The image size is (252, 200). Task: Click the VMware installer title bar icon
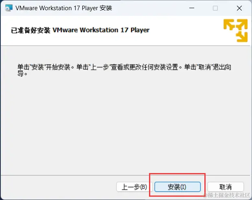[9, 8]
